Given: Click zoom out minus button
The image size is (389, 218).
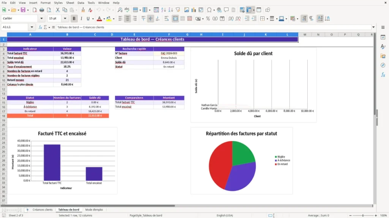Looking at the screenshot, I should (x=350, y=215).
